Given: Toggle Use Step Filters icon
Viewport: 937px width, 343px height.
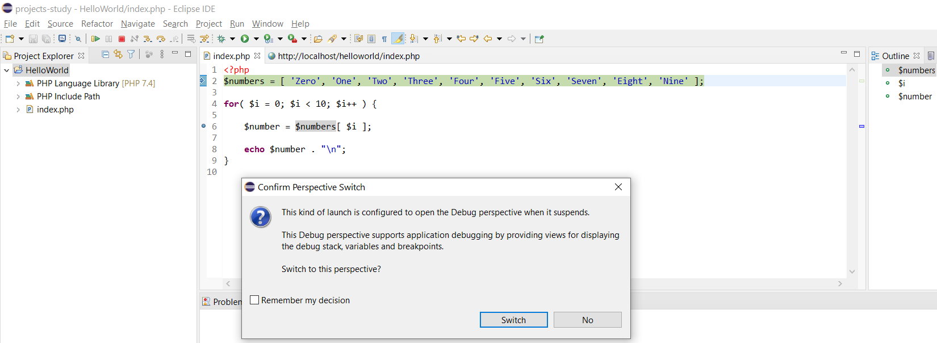Looking at the screenshot, I should (x=204, y=39).
